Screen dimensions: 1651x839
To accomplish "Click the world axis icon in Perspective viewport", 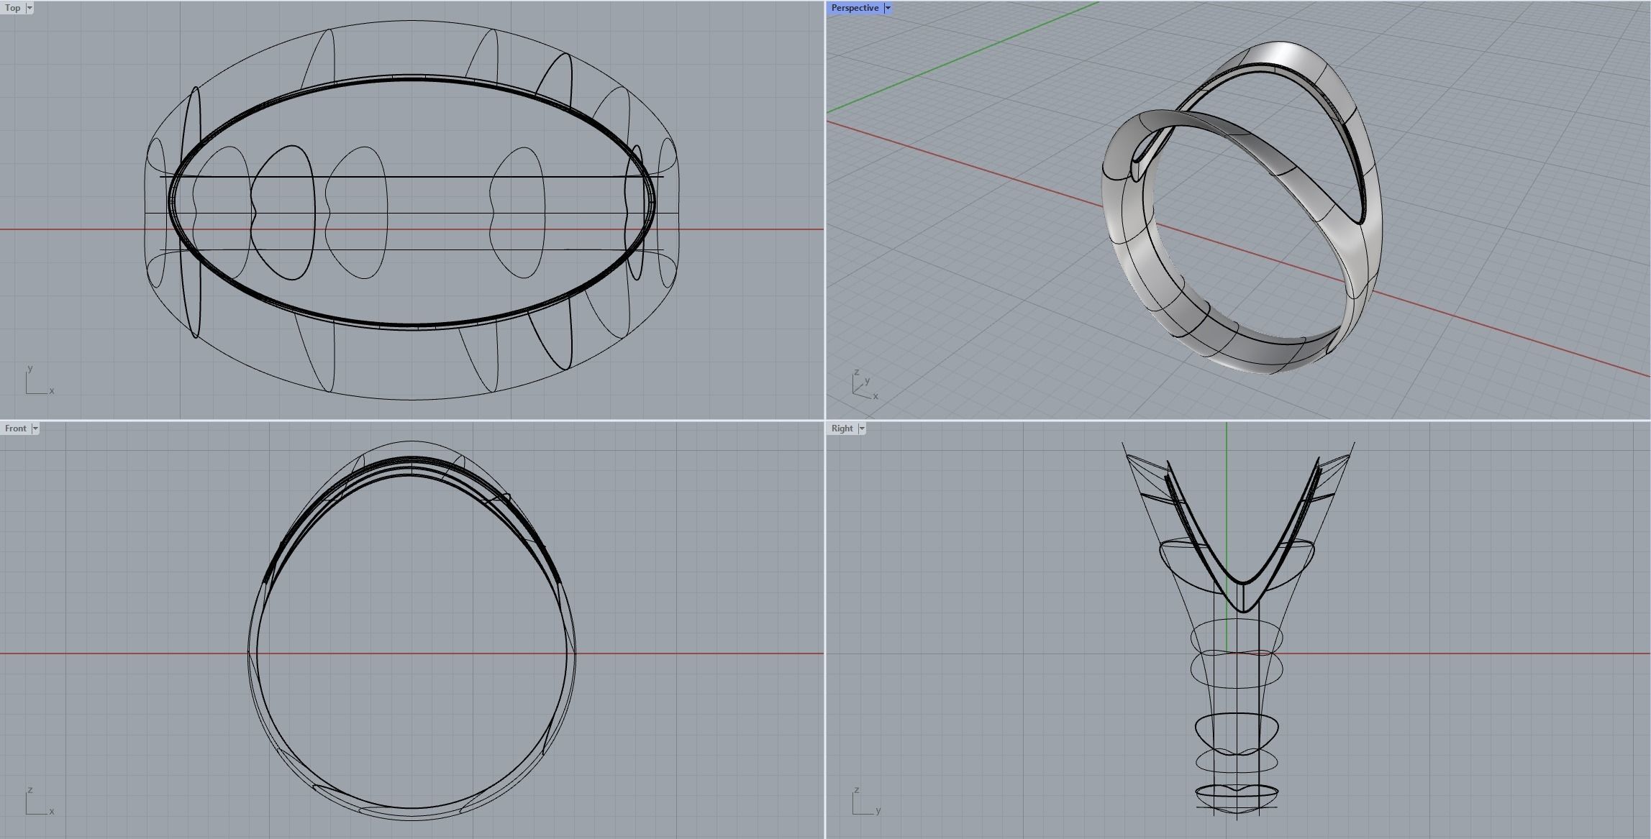I will coord(865,385).
